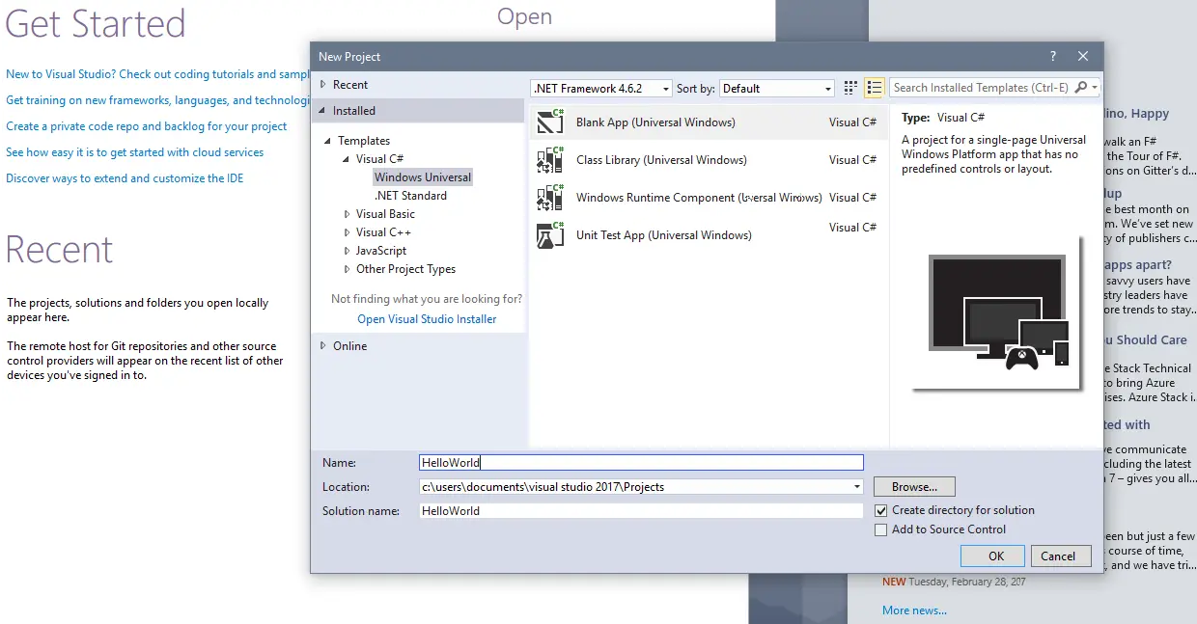Open 'Create a private code repo' link

147,126
